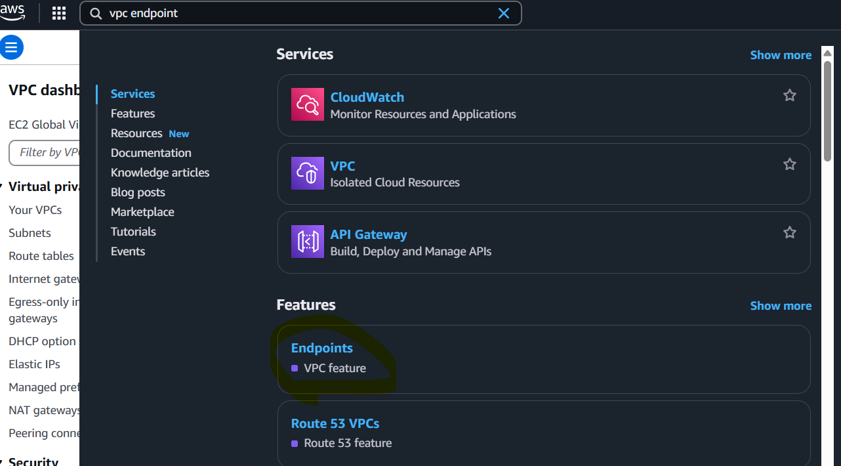Show more Features results
The width and height of the screenshot is (841, 466).
(781, 306)
